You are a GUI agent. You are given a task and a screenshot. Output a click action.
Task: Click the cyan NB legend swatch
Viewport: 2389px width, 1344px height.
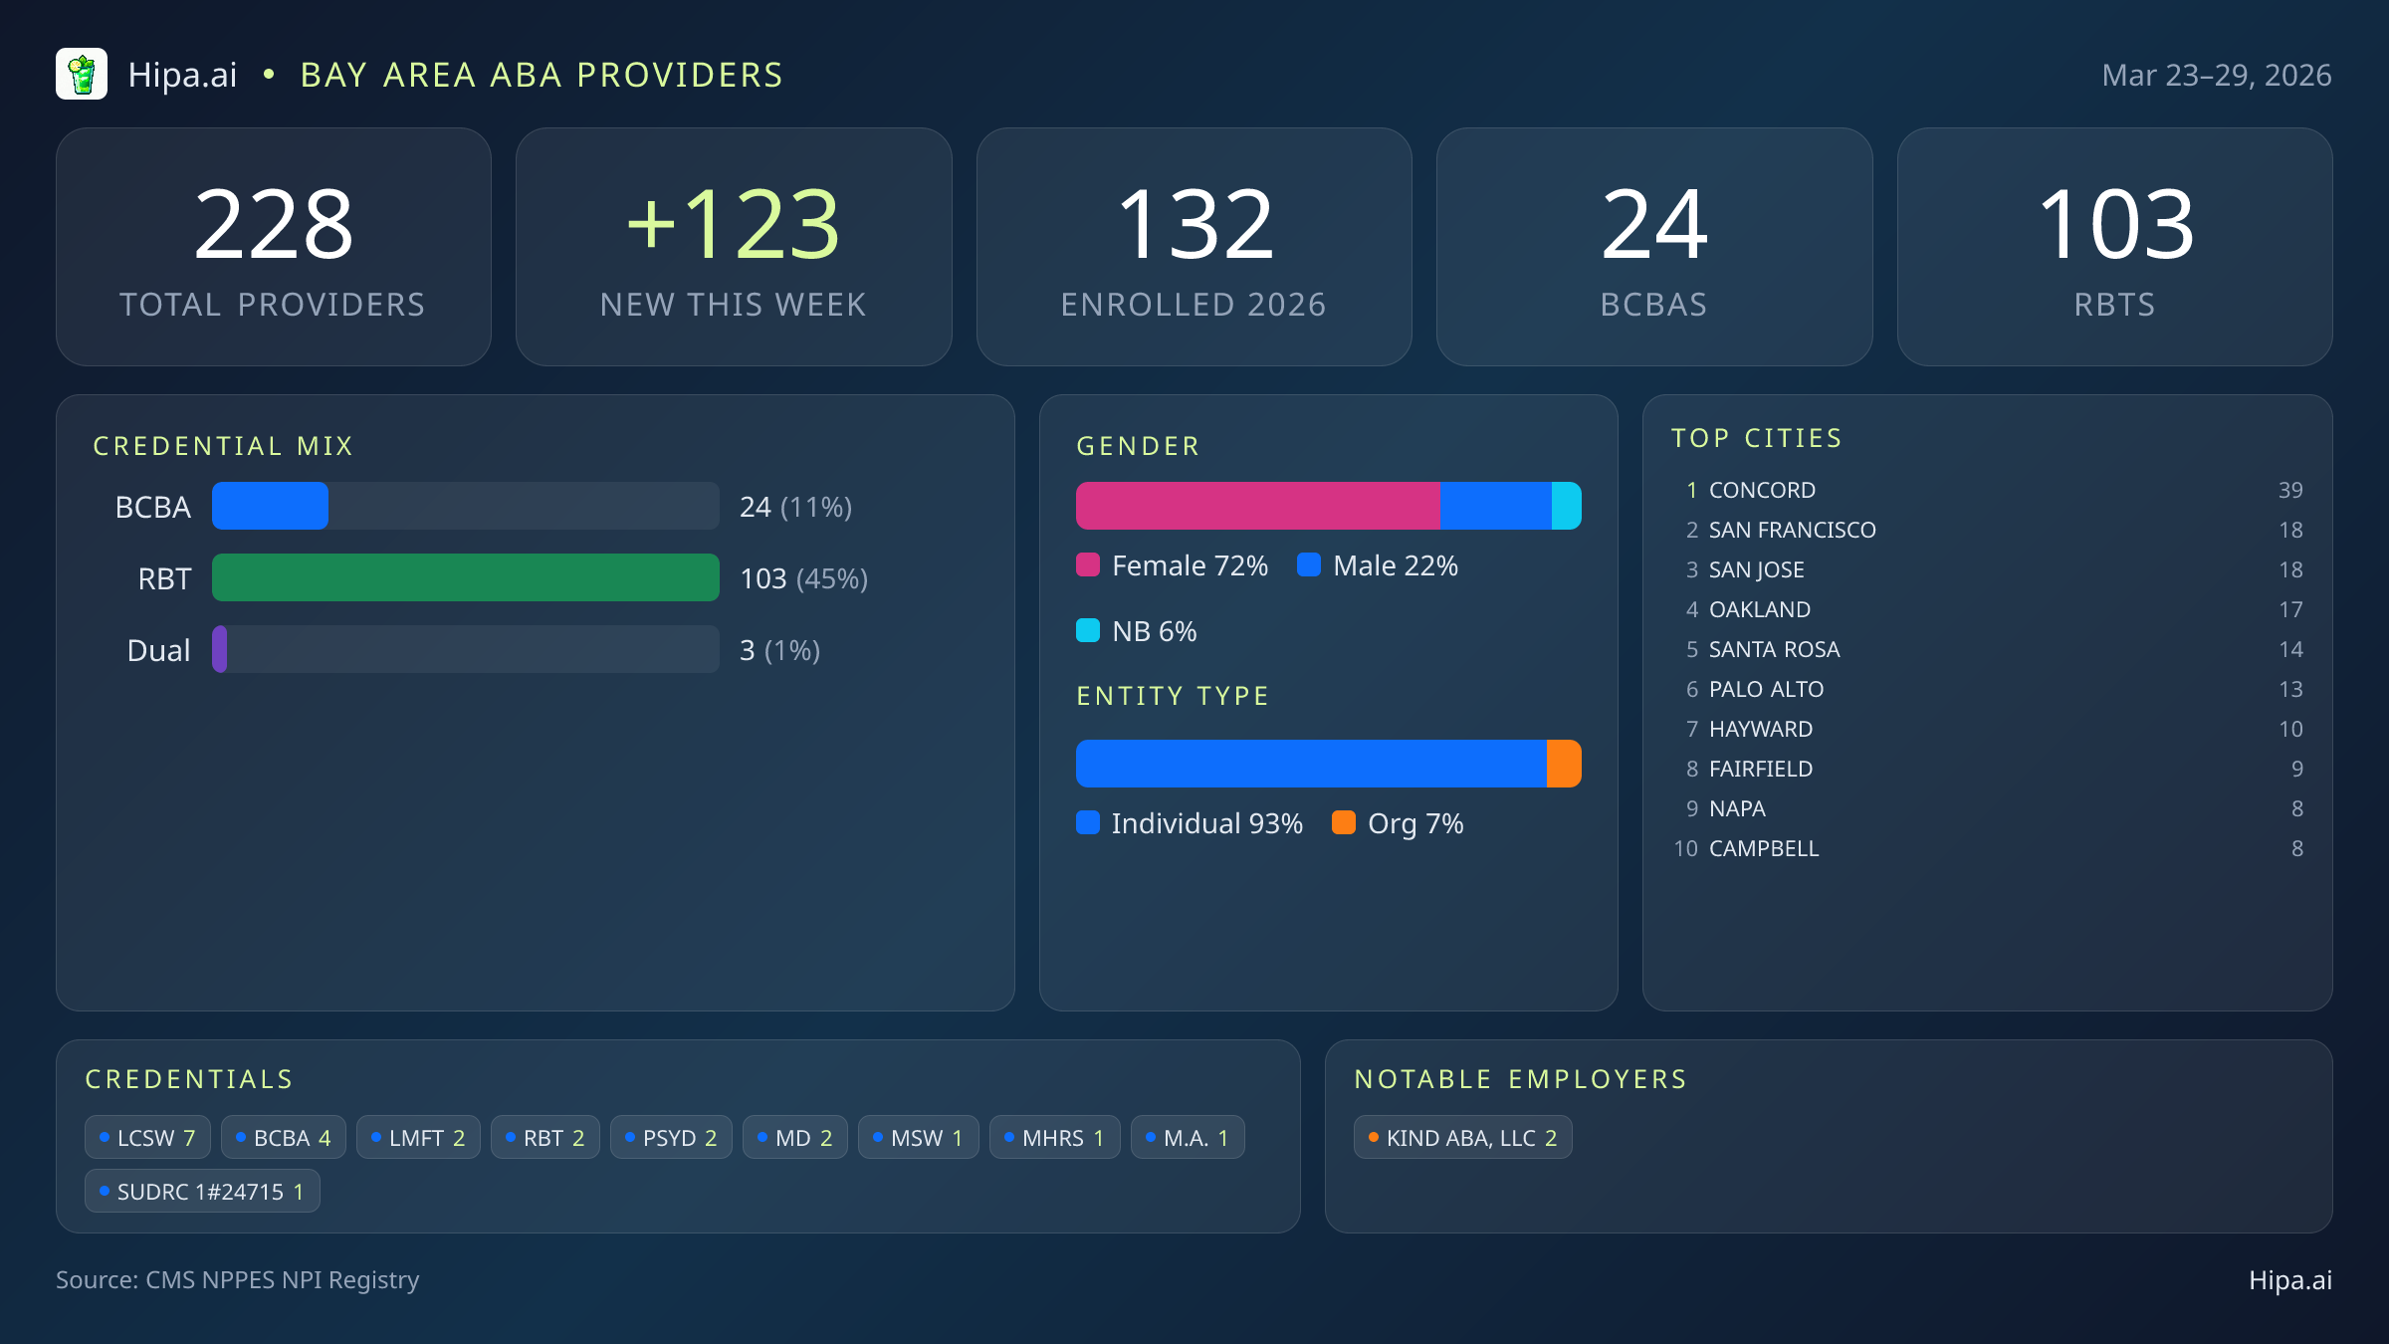pos(1088,630)
